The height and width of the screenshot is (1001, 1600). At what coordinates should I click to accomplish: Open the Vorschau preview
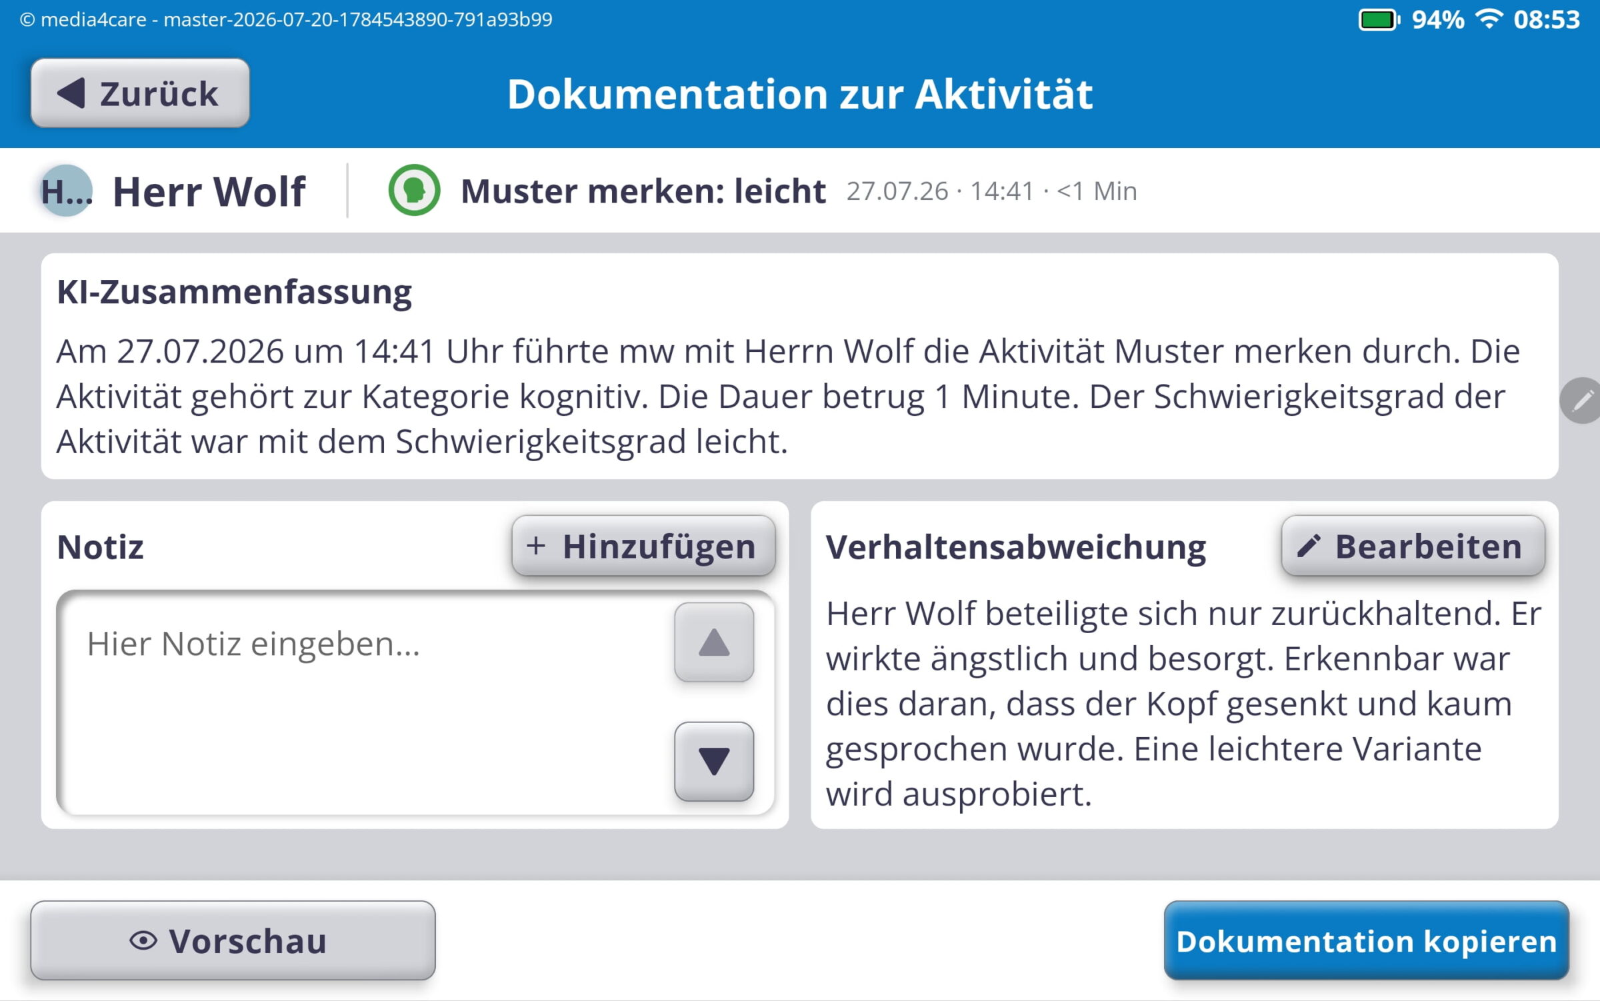(233, 940)
